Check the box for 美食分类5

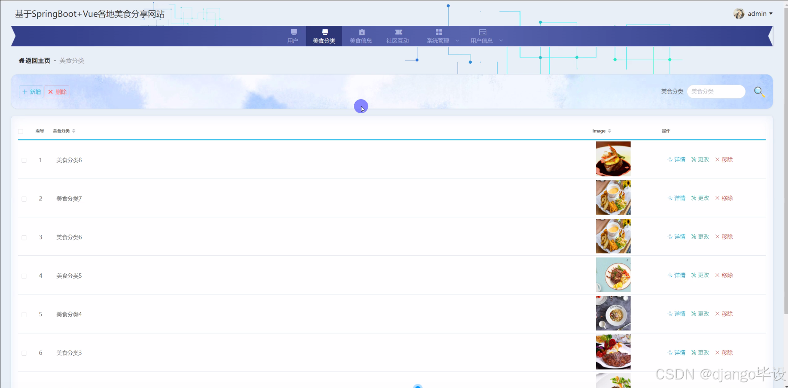[24, 276]
